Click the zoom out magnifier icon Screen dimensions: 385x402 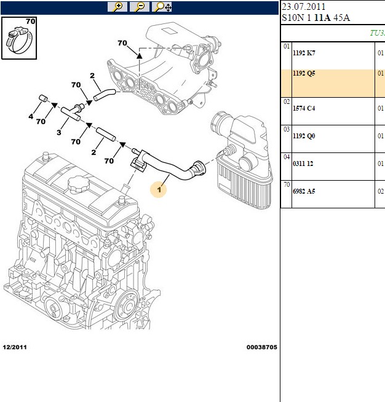pyautogui.click(x=140, y=7)
